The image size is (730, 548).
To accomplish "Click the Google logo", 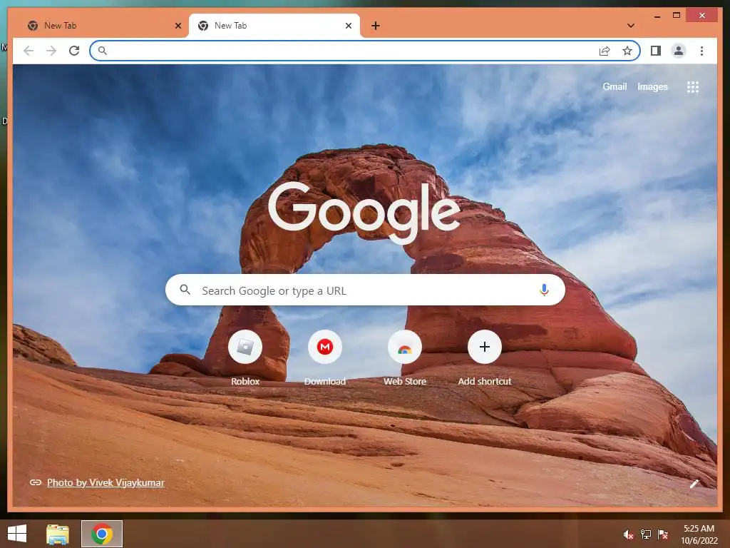I will 364,212.
